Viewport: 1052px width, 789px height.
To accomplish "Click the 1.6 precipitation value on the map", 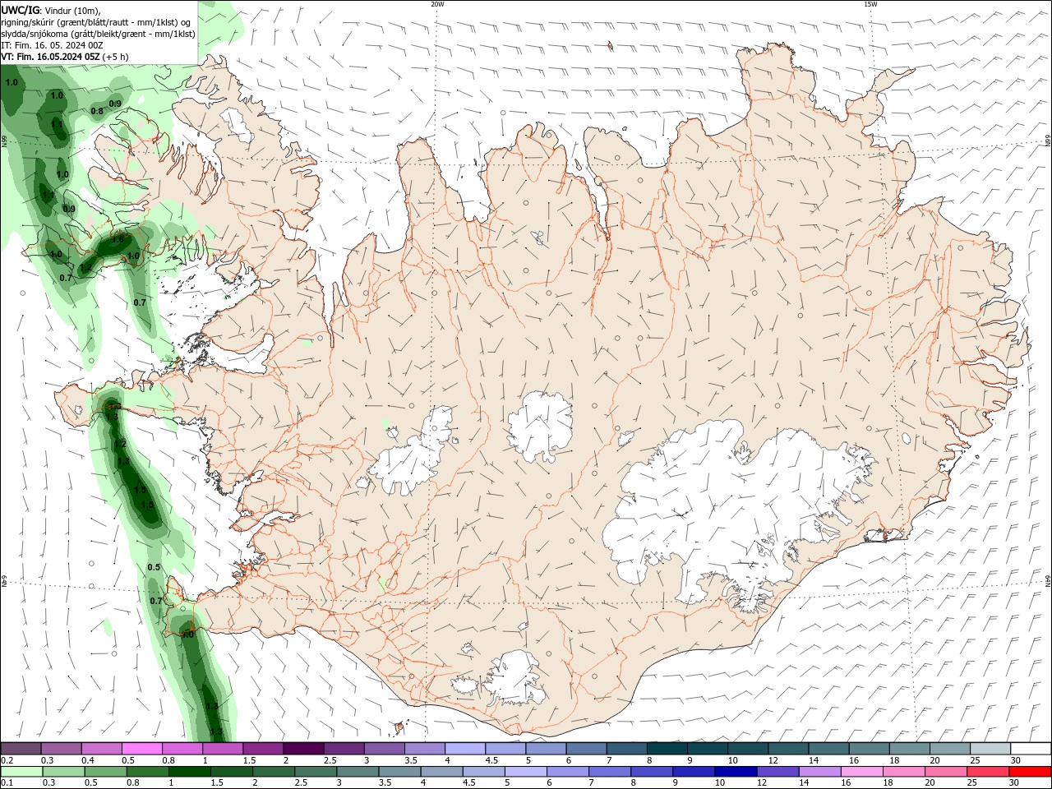I will (117, 240).
